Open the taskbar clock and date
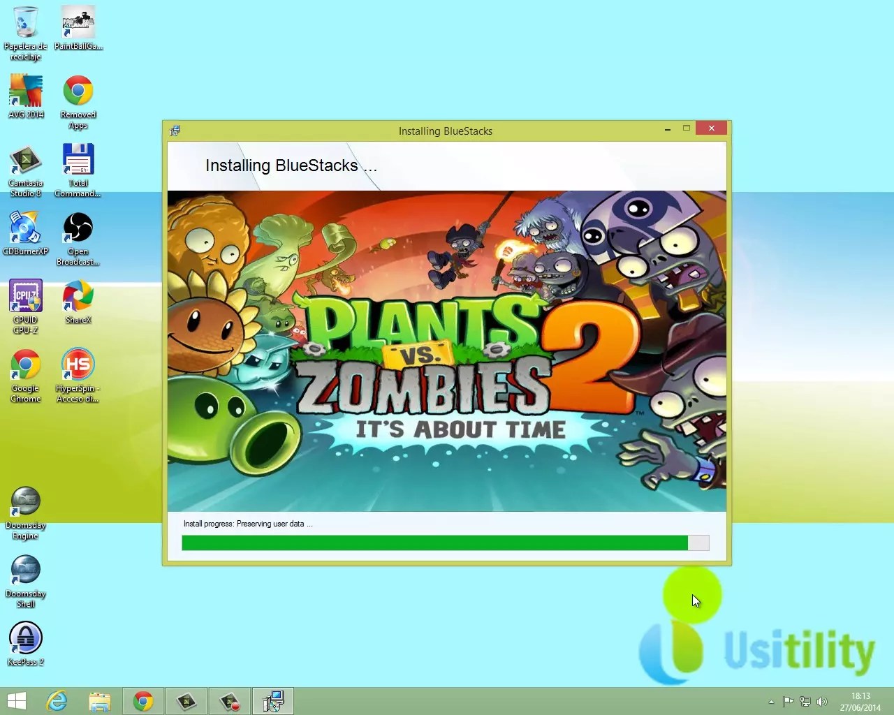 pyautogui.click(x=860, y=702)
